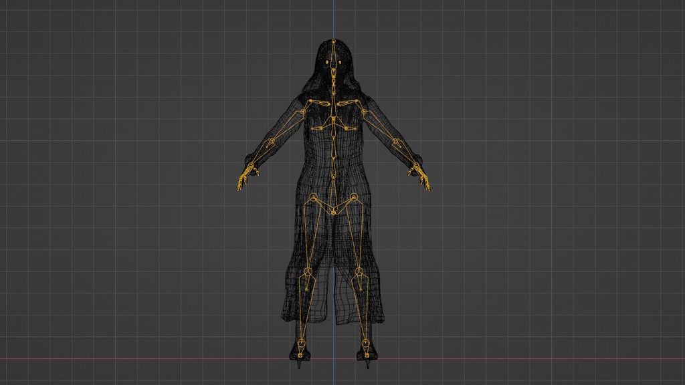Click the waist spine joint above the pelvis
The image size is (685, 385).
[x=333, y=176]
